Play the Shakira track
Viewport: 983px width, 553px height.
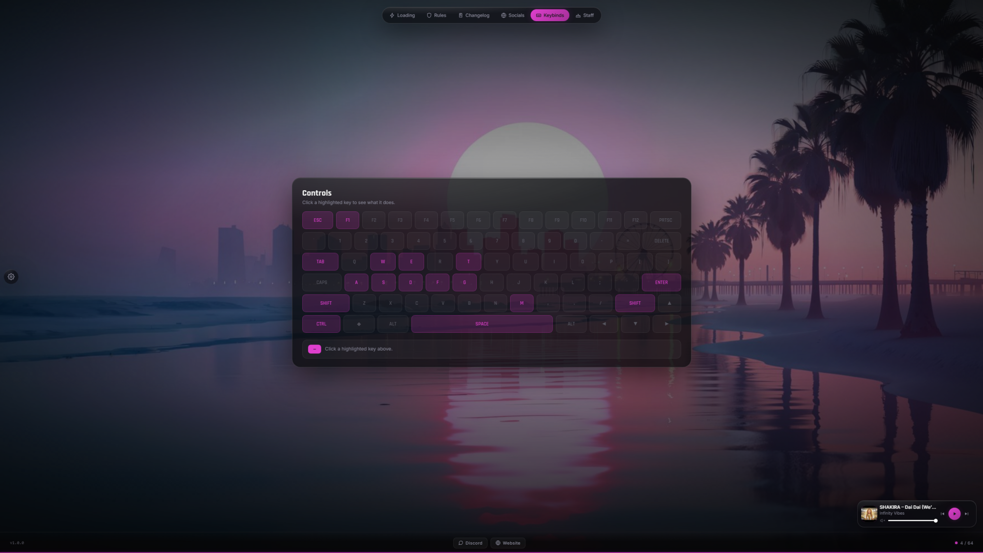tap(954, 514)
